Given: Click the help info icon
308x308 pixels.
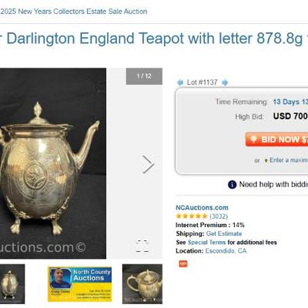Looking at the screenshot, I should (x=232, y=185).
